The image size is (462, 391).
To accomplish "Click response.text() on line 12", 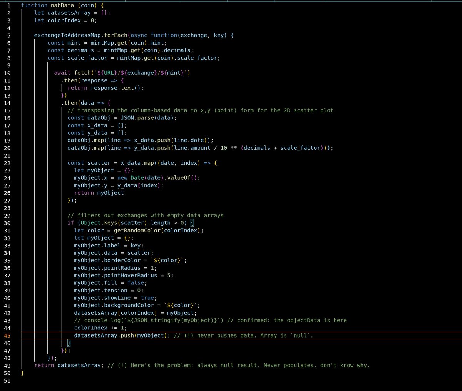I will coord(117,88).
